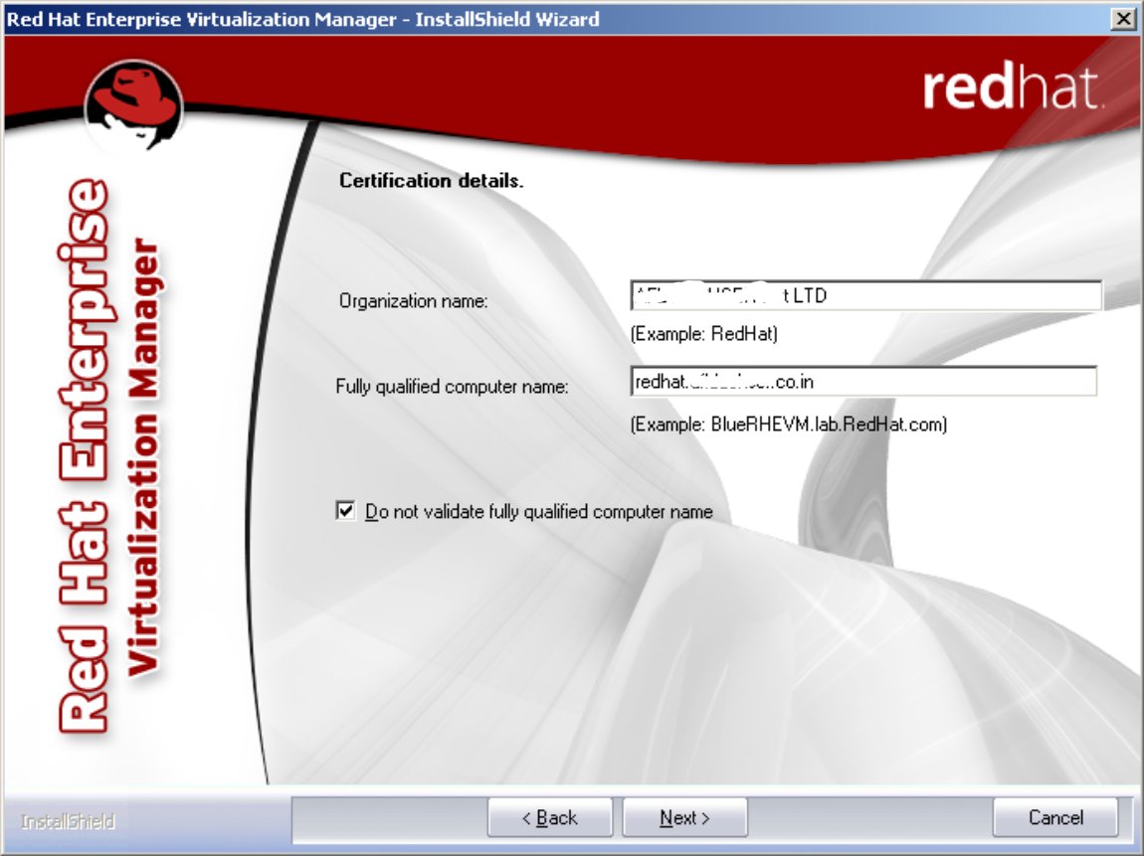Screen dimensions: 1144x856
Task: Click the 'Organization name:' label
Action: pyautogui.click(x=413, y=300)
